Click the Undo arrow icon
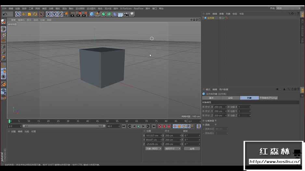The image size is (305, 171). click(x=5, y=14)
